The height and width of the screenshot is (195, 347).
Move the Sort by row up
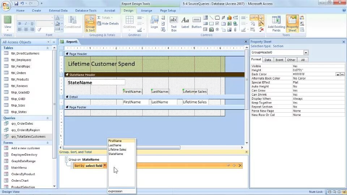(228, 165)
